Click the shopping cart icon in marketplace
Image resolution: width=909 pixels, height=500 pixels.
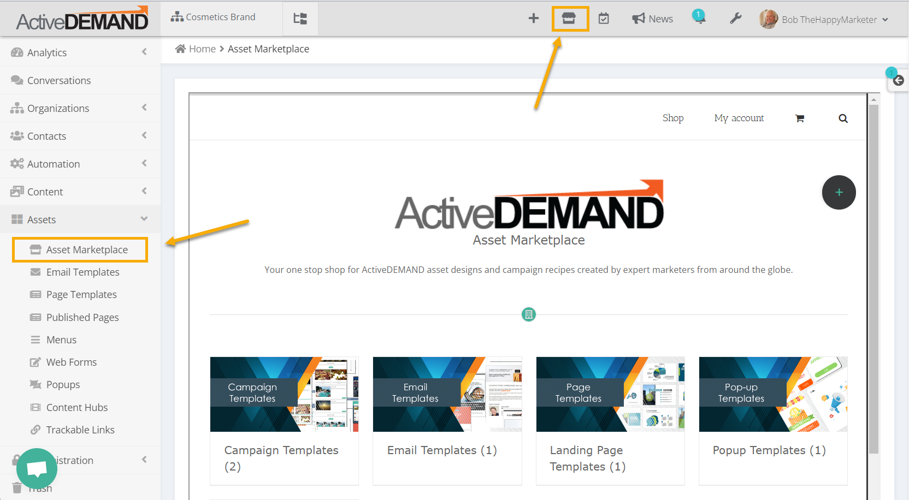(x=800, y=118)
